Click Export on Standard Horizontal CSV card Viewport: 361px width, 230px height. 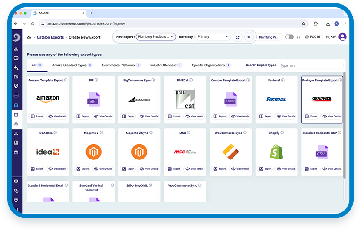(x=311, y=169)
